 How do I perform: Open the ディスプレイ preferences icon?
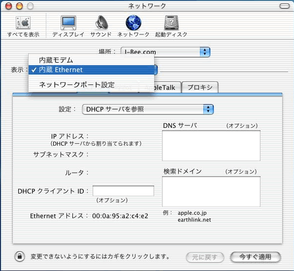tap(68, 26)
